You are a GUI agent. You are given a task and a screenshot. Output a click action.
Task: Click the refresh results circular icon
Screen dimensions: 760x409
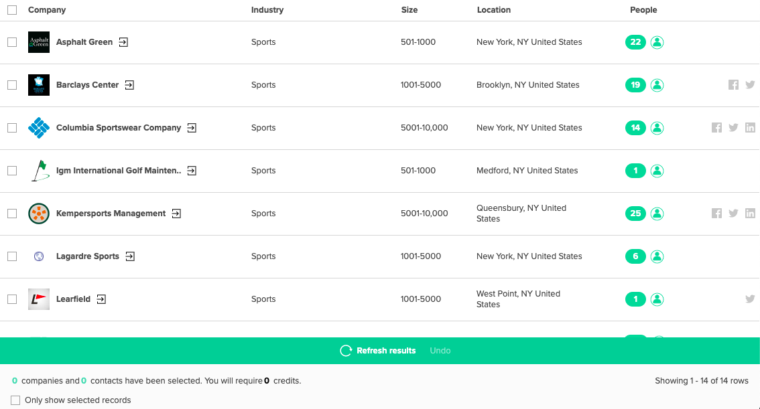click(x=346, y=351)
